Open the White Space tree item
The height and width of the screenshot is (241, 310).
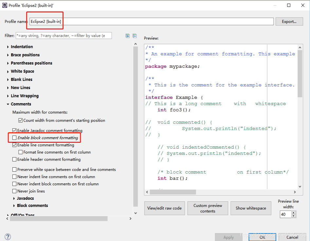[22, 71]
